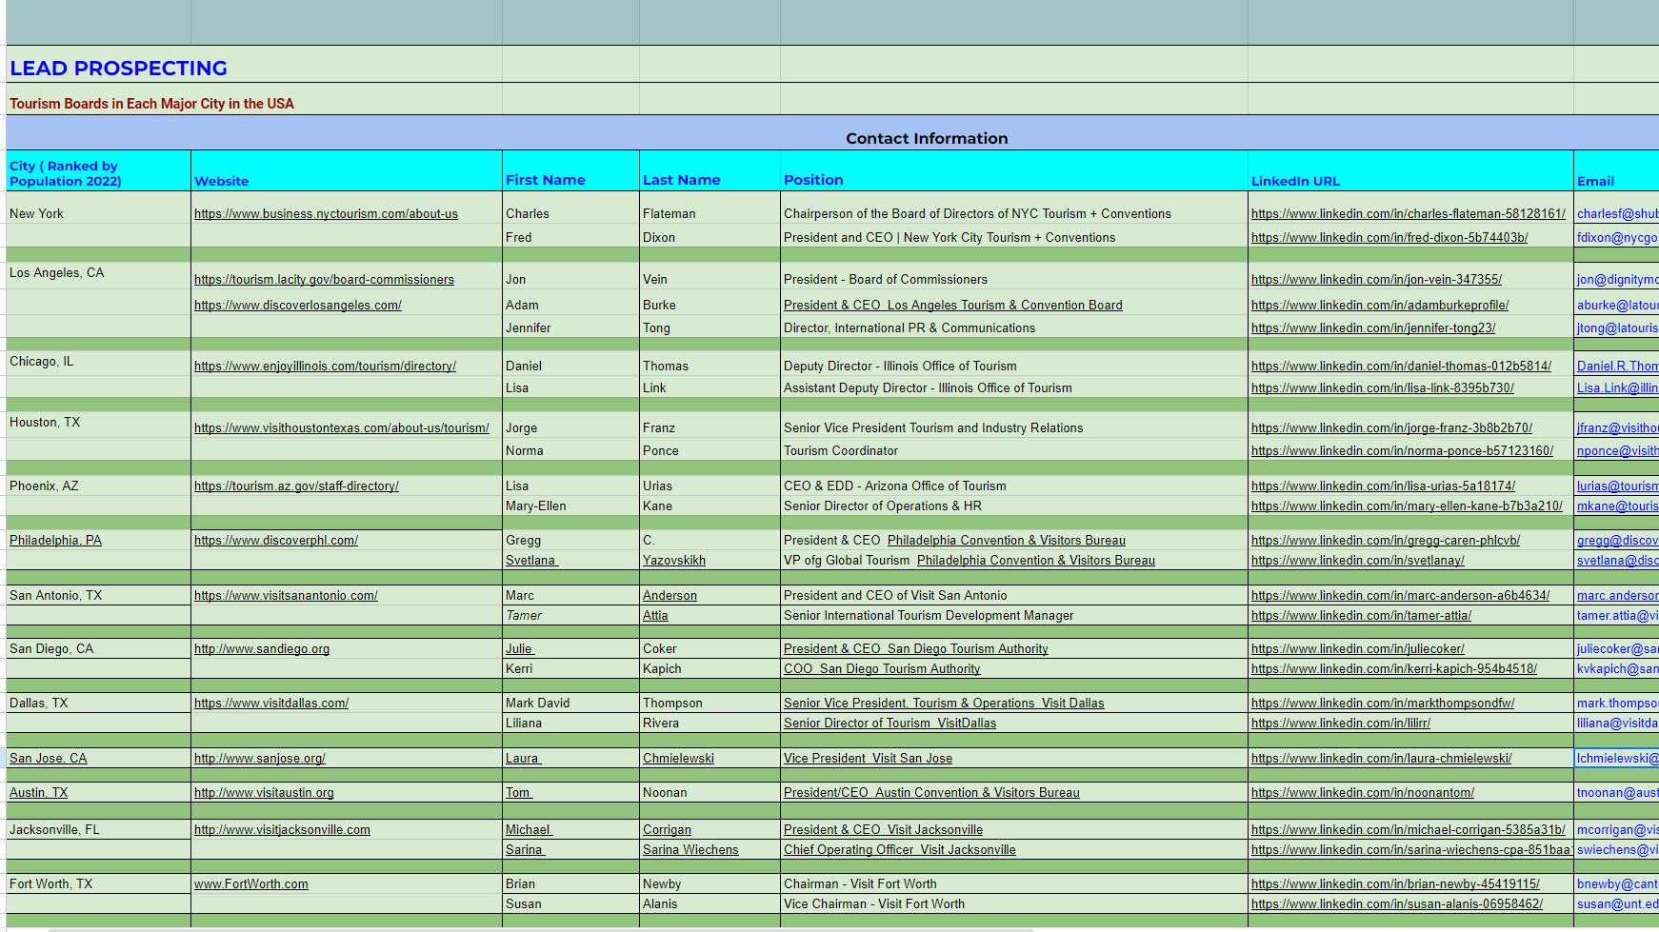Open the tourism.az.gov staff-directory link
This screenshot has height=932, width=1659.
tap(296, 486)
